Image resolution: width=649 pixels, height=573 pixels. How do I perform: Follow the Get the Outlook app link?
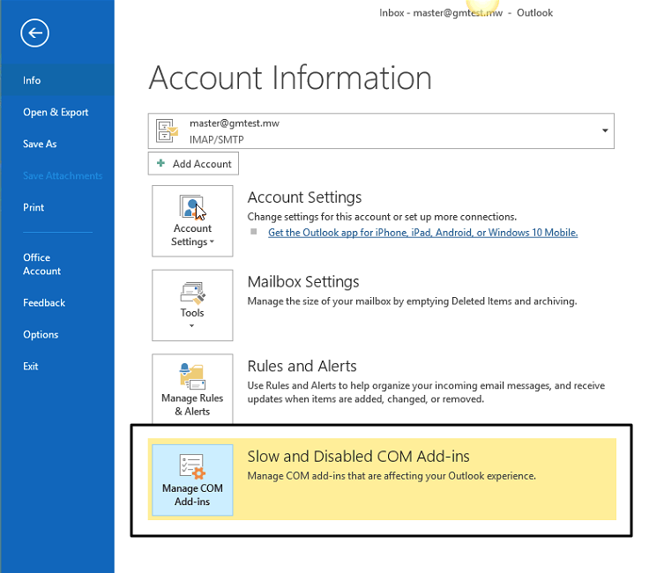point(422,233)
